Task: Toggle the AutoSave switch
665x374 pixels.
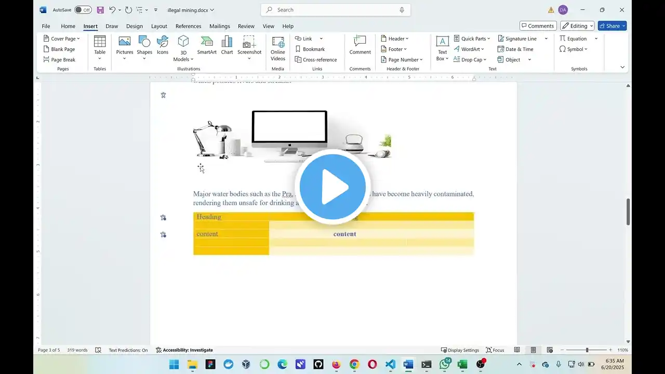Action: coord(83,10)
